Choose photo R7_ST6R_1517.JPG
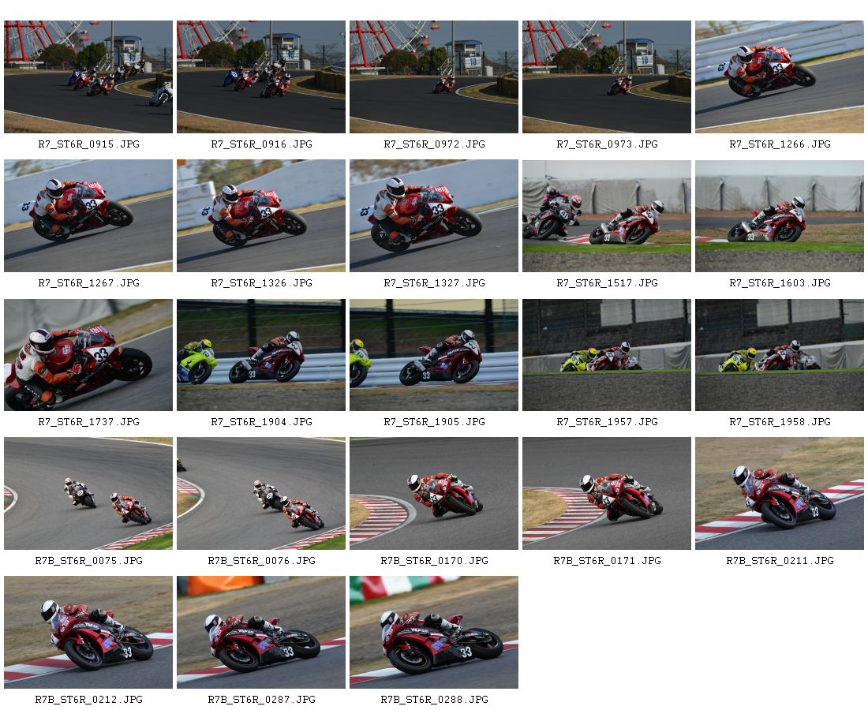This screenshot has height=710, width=868. coord(606,216)
